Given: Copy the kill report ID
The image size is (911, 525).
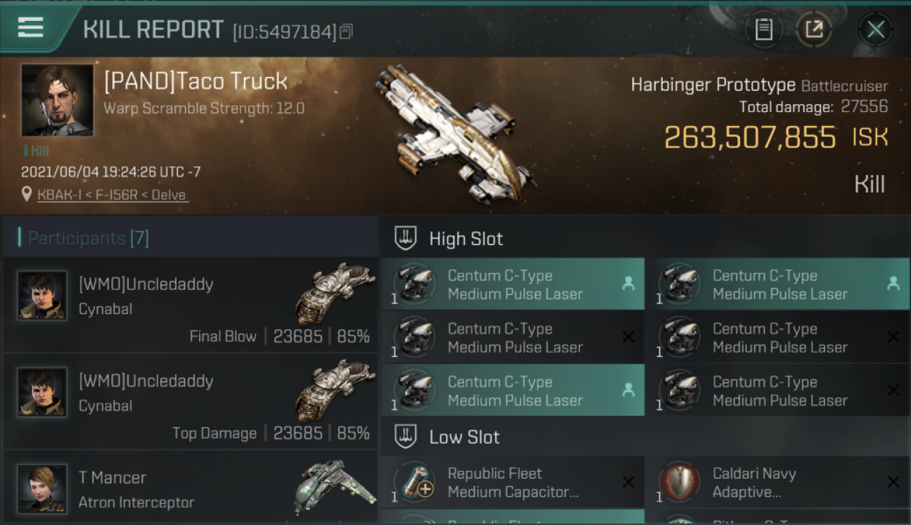Looking at the screenshot, I should (x=346, y=31).
